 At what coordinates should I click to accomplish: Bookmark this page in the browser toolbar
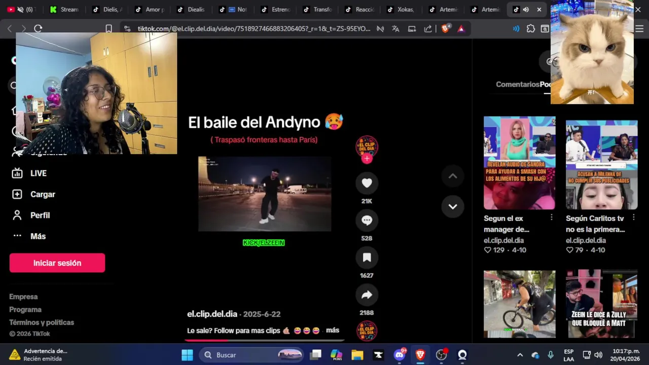pyautogui.click(x=109, y=29)
